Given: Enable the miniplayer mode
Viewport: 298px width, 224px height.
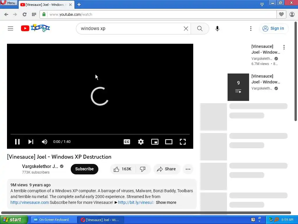Looking at the screenshot, I should click(155, 142).
